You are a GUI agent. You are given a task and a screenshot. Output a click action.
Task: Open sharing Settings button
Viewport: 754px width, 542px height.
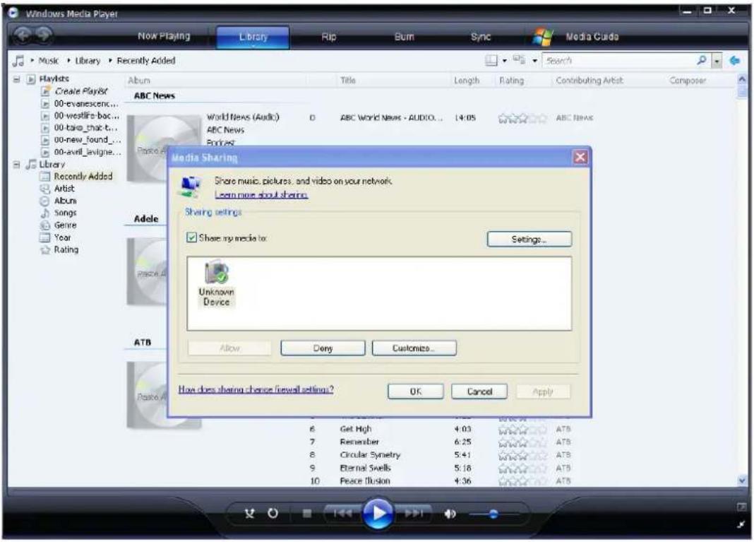pos(529,240)
